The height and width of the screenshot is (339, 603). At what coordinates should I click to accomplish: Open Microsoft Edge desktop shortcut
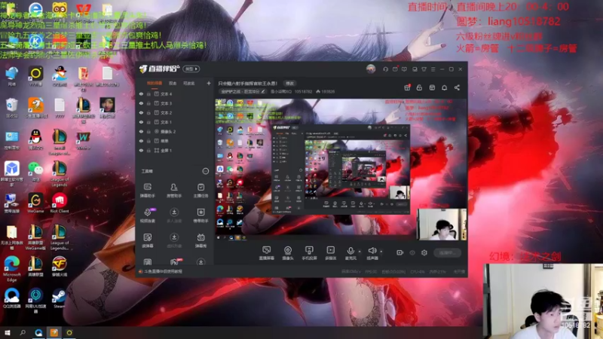point(11,268)
